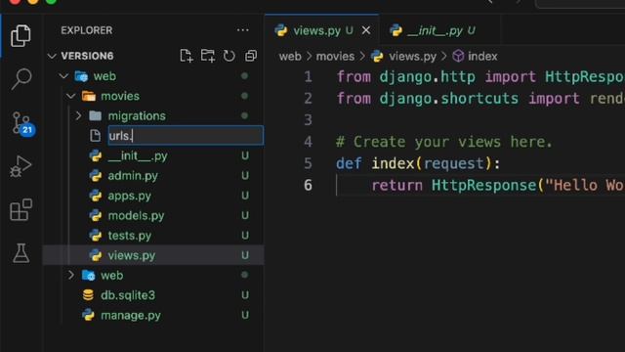Click the new file name input field
Image resolution: width=625 pixels, height=352 pixels.
(x=186, y=135)
